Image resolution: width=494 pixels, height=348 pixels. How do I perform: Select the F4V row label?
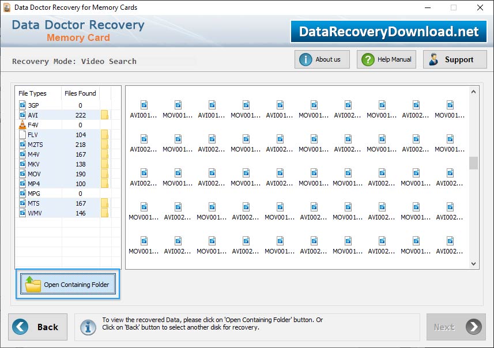coord(33,125)
